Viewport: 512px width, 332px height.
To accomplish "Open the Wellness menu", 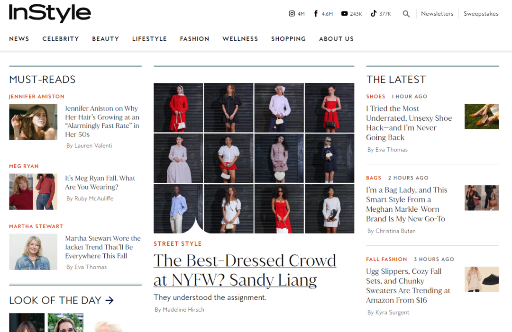I will (x=240, y=39).
